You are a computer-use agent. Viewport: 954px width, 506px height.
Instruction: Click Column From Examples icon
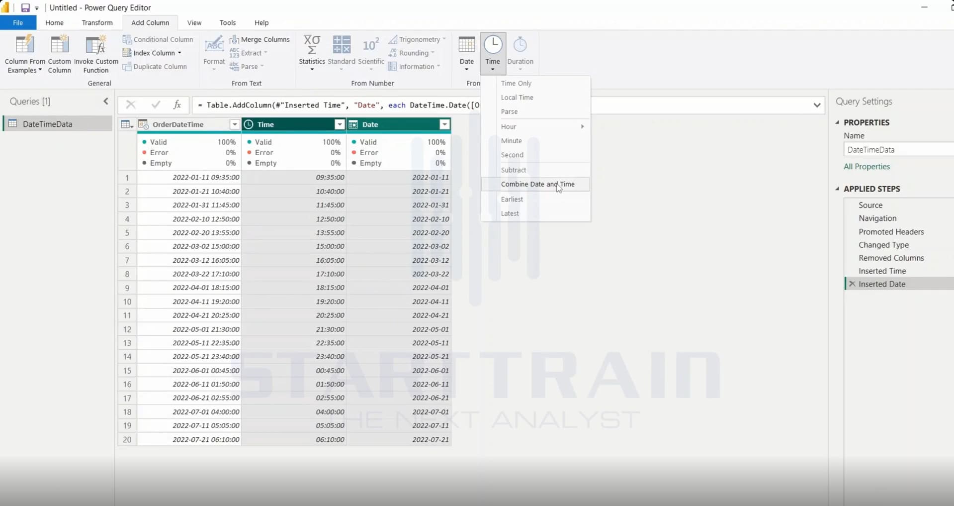25,45
